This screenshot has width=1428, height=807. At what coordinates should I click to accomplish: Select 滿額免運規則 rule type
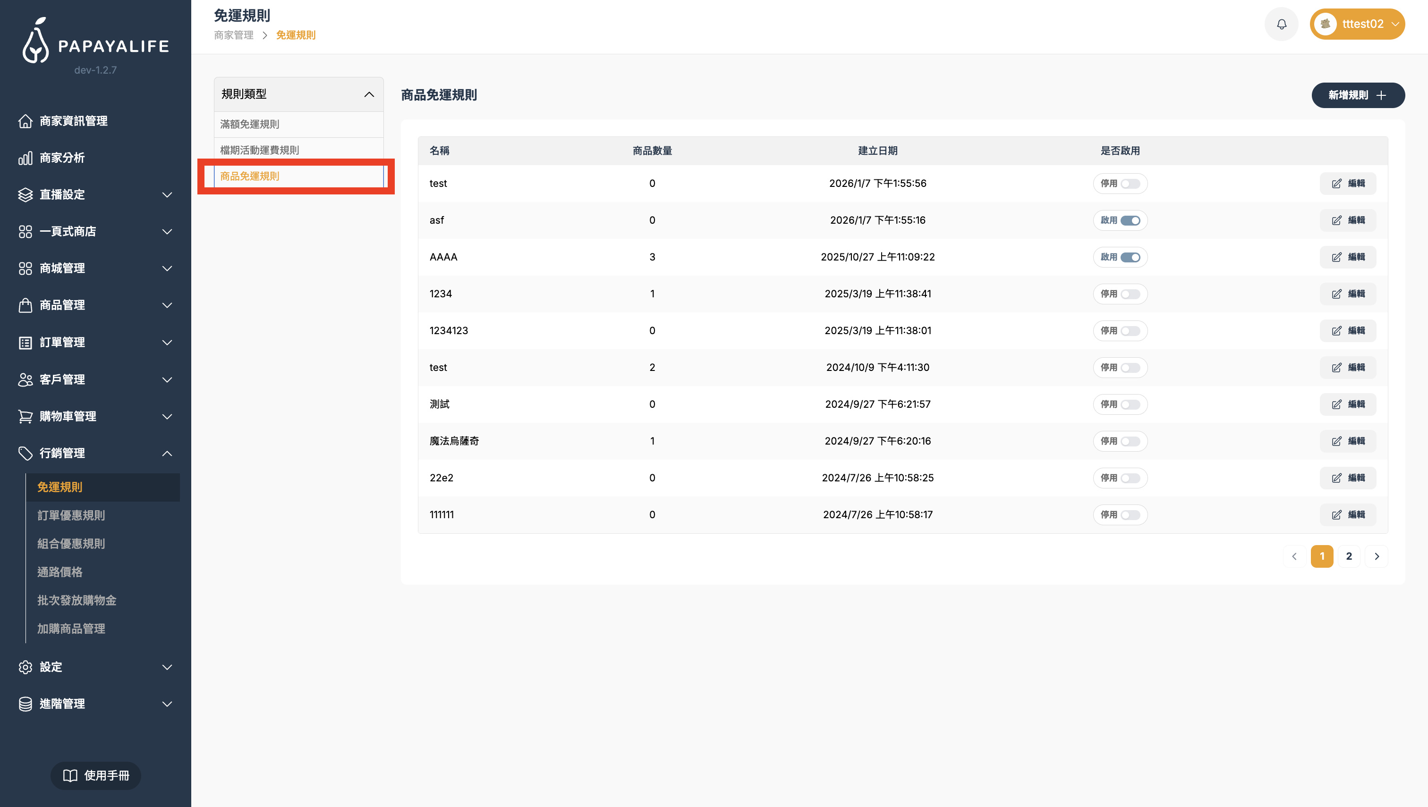(249, 124)
